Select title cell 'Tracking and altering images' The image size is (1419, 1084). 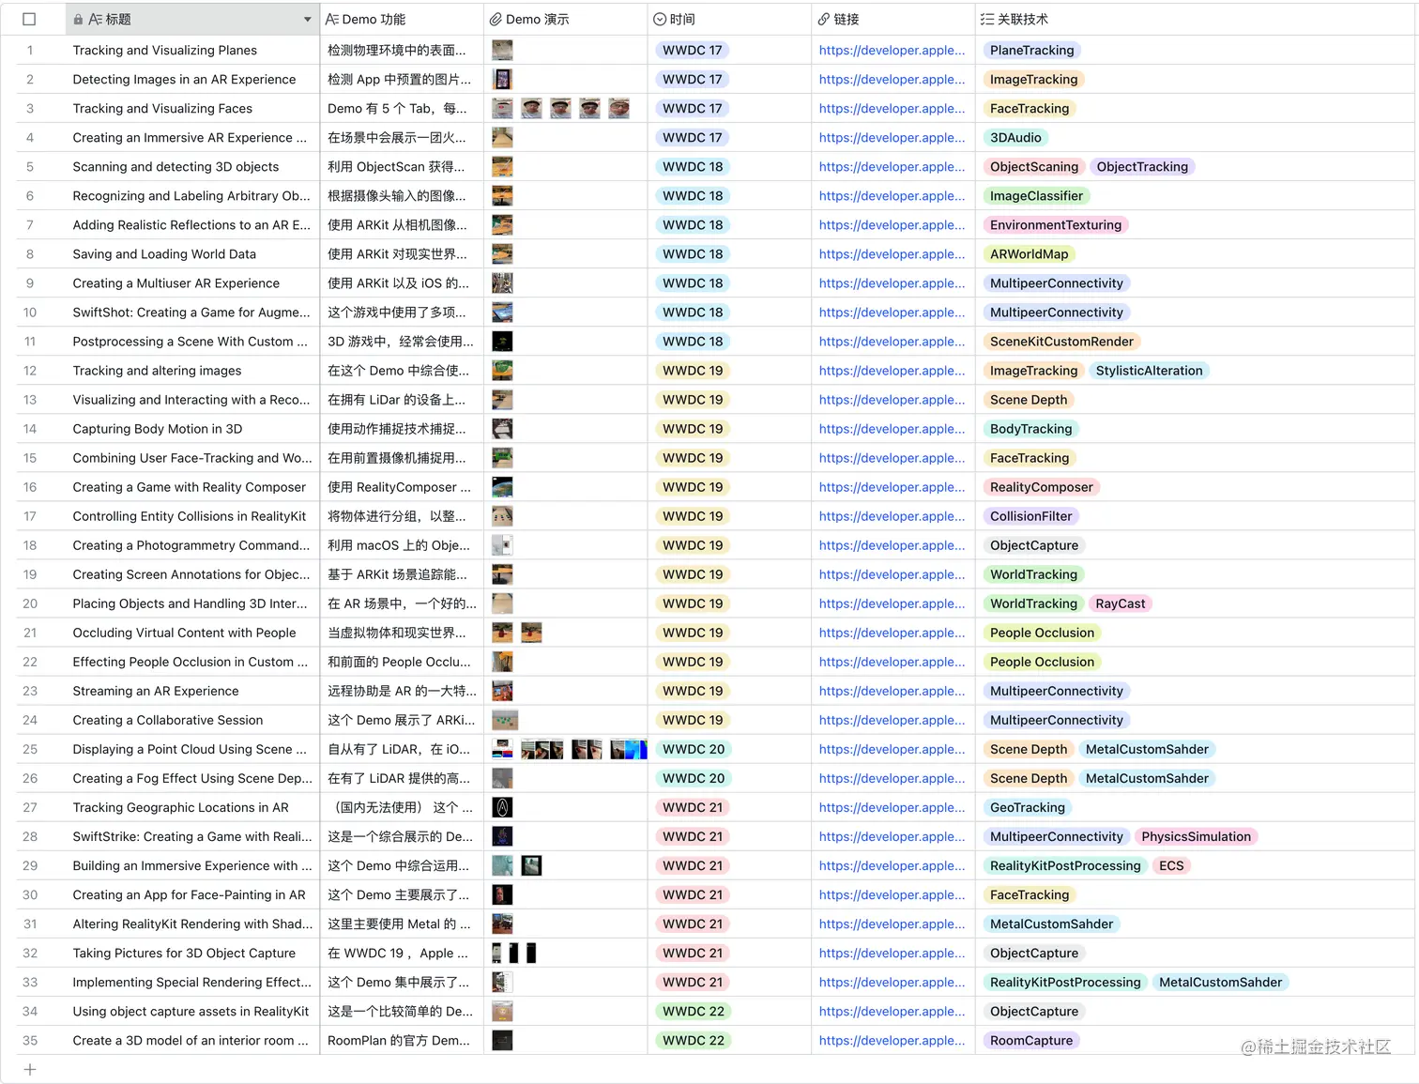(x=192, y=371)
